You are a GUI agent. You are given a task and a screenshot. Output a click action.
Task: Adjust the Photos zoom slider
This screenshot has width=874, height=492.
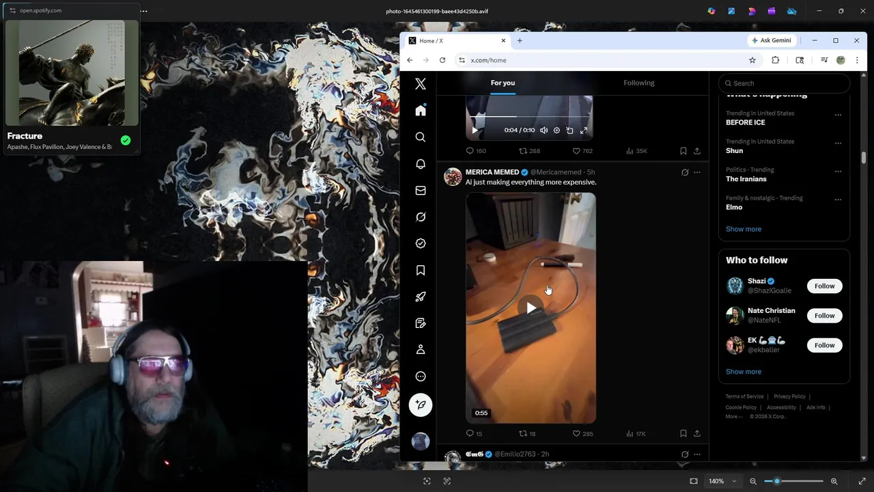[x=793, y=481]
